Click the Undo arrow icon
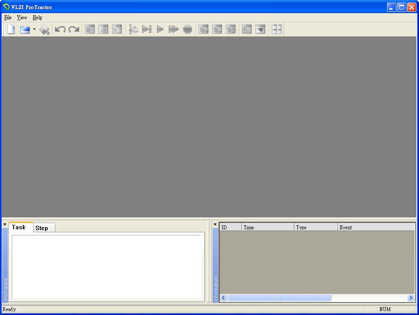419x315 pixels. click(60, 29)
